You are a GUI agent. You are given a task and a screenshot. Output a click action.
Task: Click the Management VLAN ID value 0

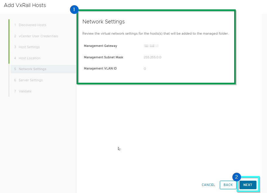[x=145, y=69]
